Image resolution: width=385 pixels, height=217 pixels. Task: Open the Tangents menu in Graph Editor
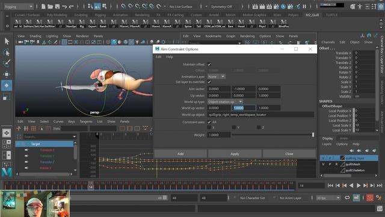coord(86,122)
